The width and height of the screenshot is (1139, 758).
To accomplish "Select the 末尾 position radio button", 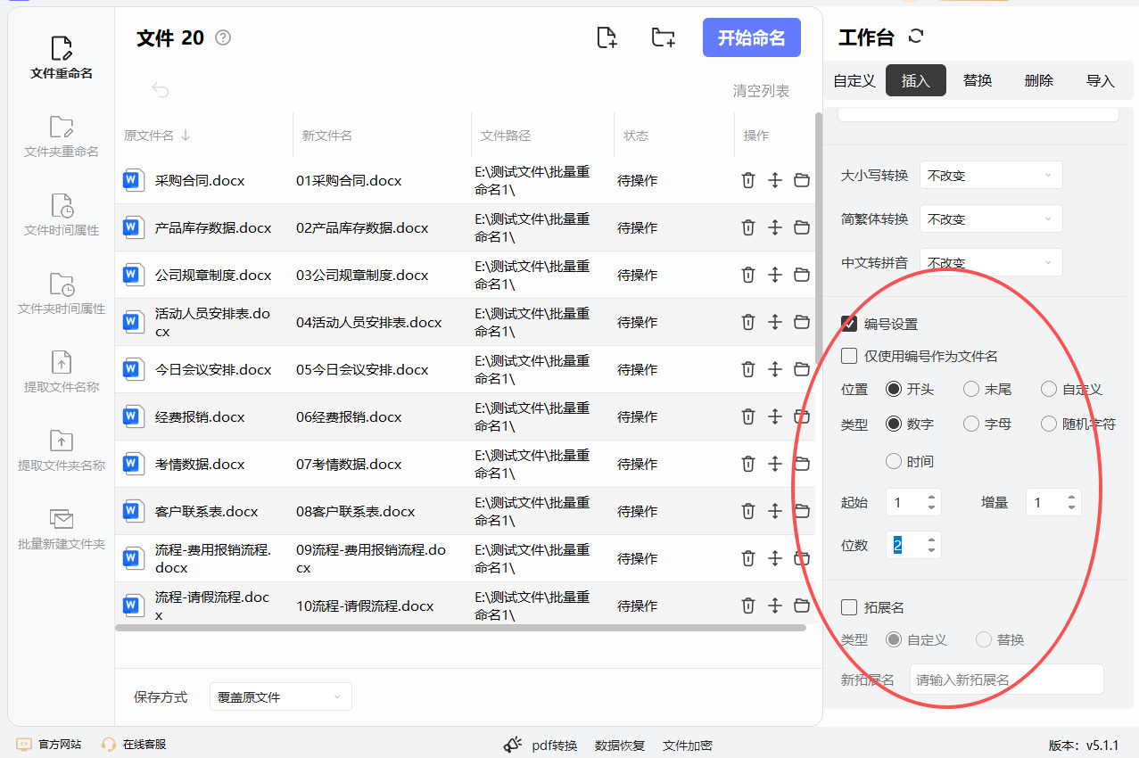I will pos(971,389).
